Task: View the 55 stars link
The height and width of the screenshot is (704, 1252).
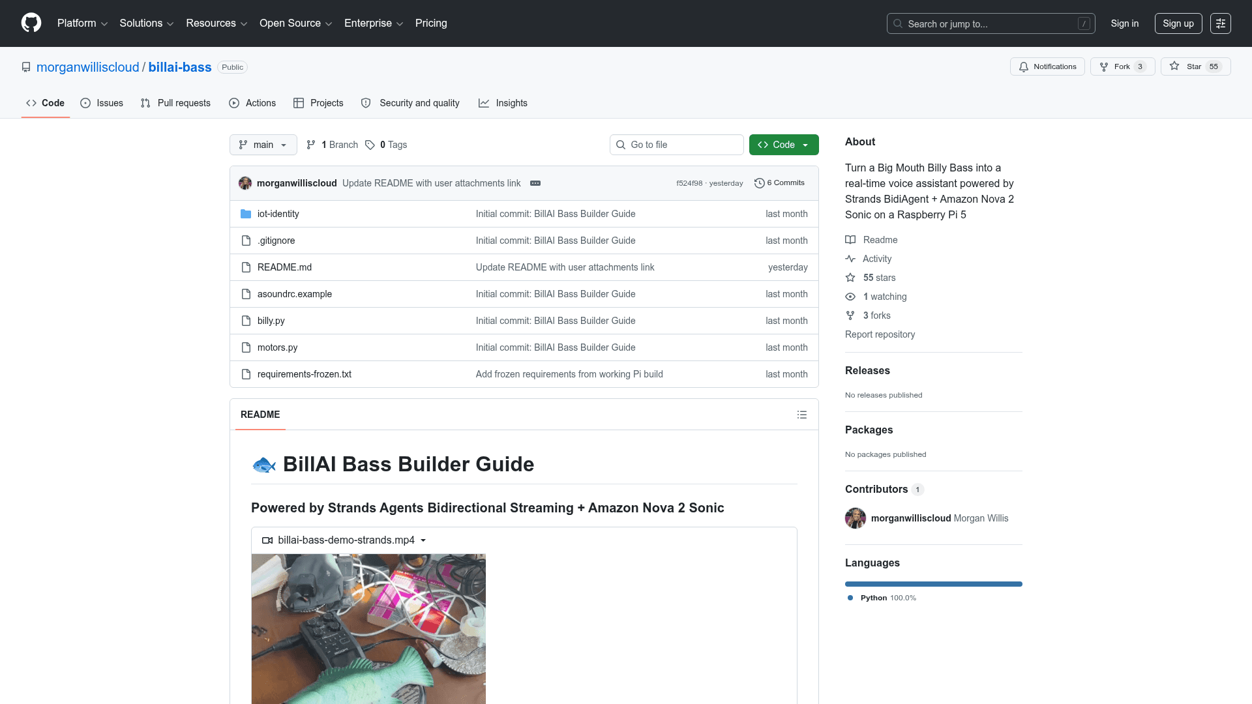Action: point(870,278)
